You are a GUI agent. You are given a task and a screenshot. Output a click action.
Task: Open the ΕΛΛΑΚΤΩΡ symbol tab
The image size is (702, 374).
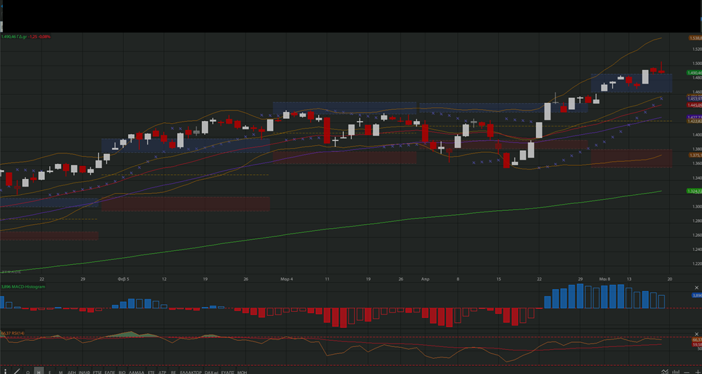(x=191, y=372)
